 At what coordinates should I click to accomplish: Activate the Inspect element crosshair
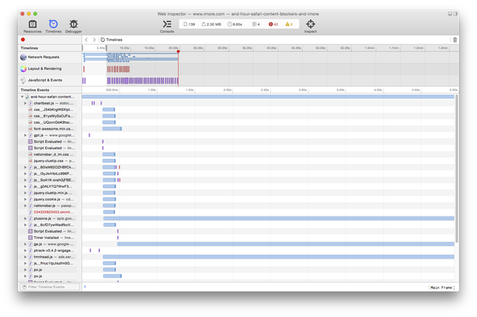tap(310, 27)
